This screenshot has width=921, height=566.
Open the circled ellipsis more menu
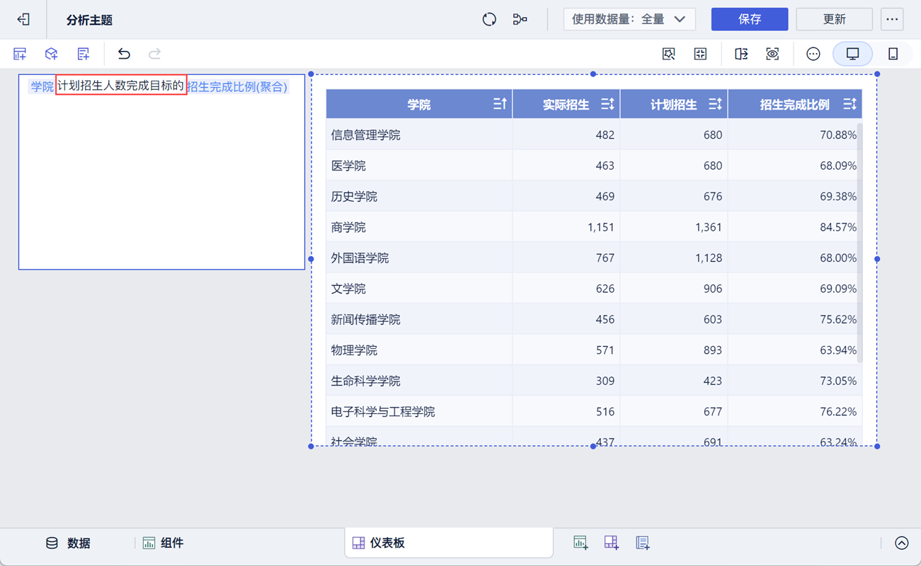pyautogui.click(x=813, y=54)
